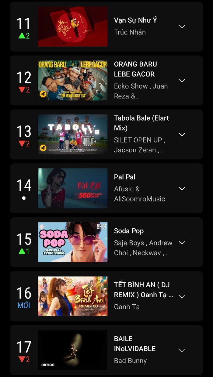This screenshot has width=213, height=377.
Task: Expand BAILE INoLVIDABLE details
Action: 182,350
